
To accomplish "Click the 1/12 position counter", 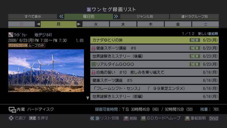I will coord(188,34).
